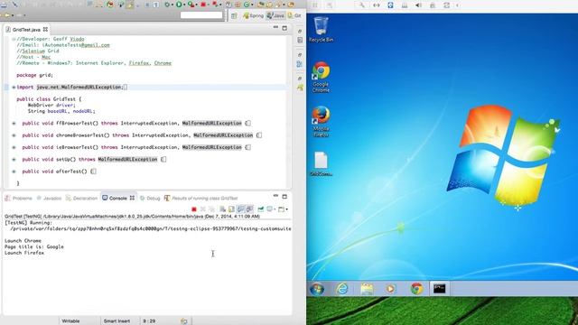
Task: Click 'Writable' in the Eclipse status bar
Action: 70,321
